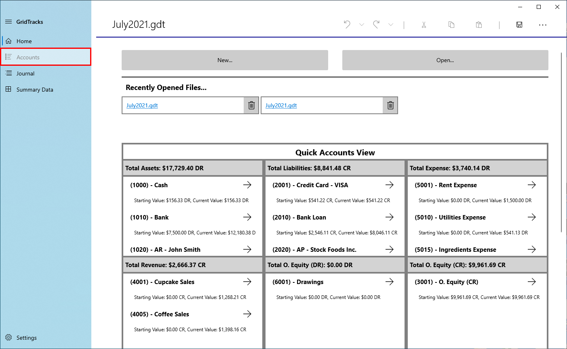
Task: Click the (6001) - Drawings account name
Action: point(298,282)
